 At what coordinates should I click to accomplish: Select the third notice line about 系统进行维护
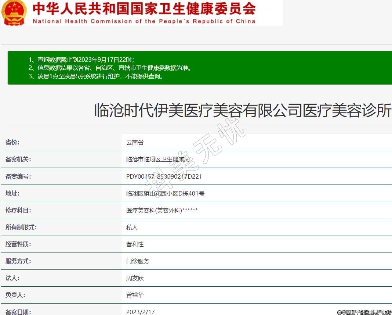(96, 76)
